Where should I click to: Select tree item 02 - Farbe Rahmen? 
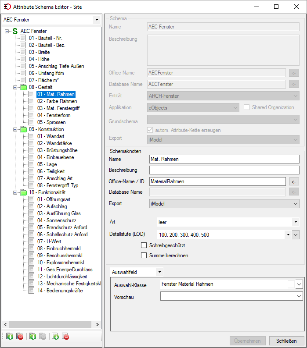(57, 101)
